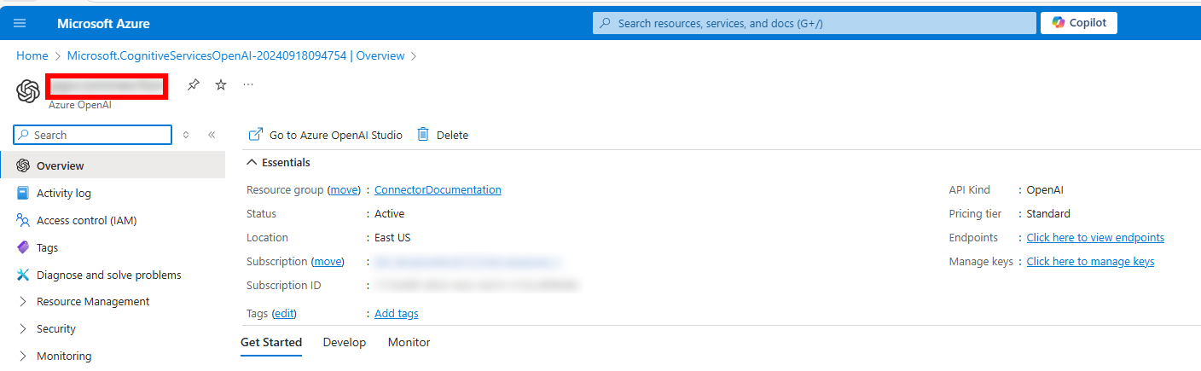The height and width of the screenshot is (371, 1201).
Task: Focus the global search resources box
Action: click(815, 23)
